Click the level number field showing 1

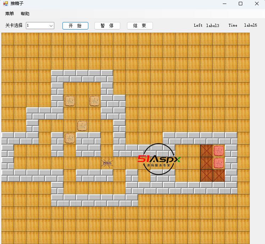37,26
